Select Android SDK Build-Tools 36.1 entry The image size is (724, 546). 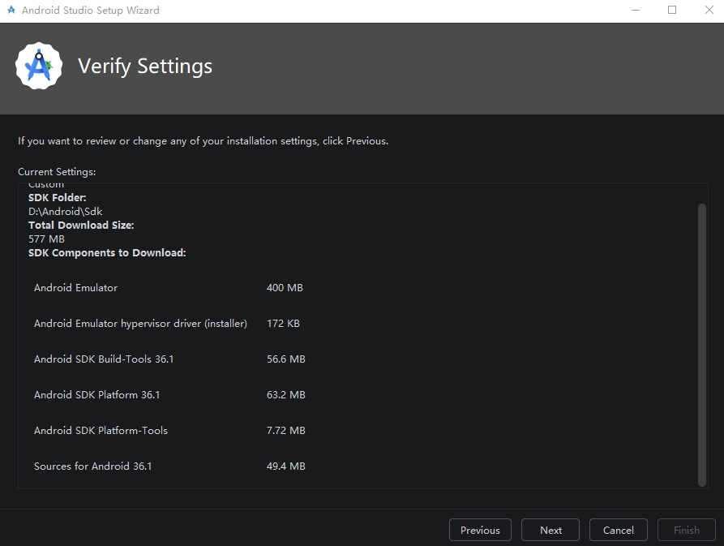pyautogui.click(x=104, y=359)
